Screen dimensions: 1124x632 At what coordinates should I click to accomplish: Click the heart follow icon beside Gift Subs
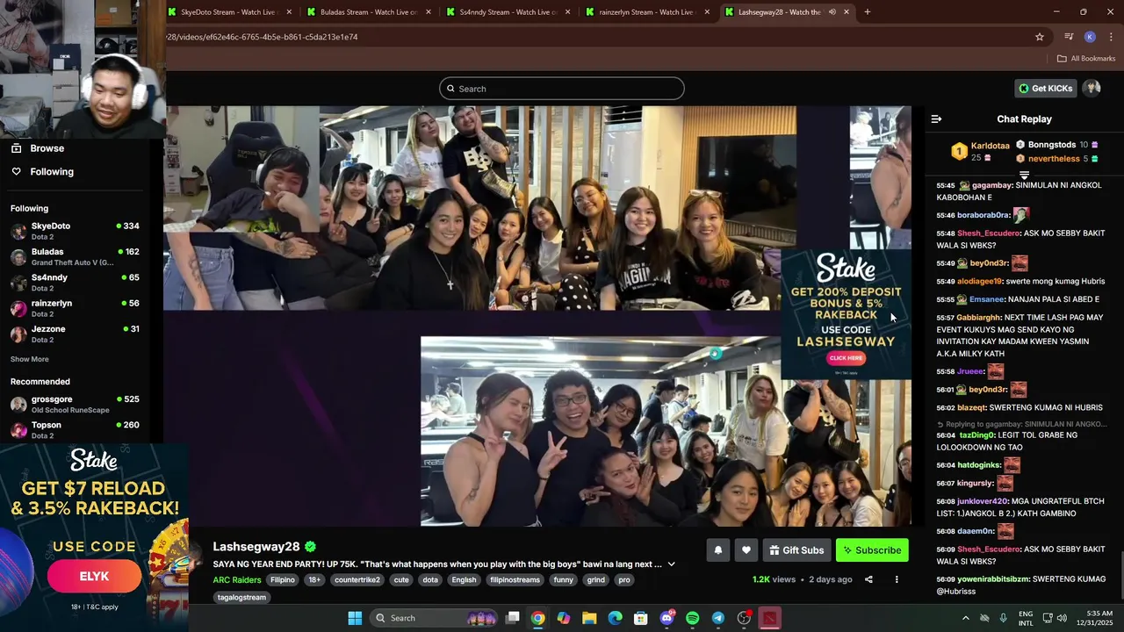pos(746,550)
